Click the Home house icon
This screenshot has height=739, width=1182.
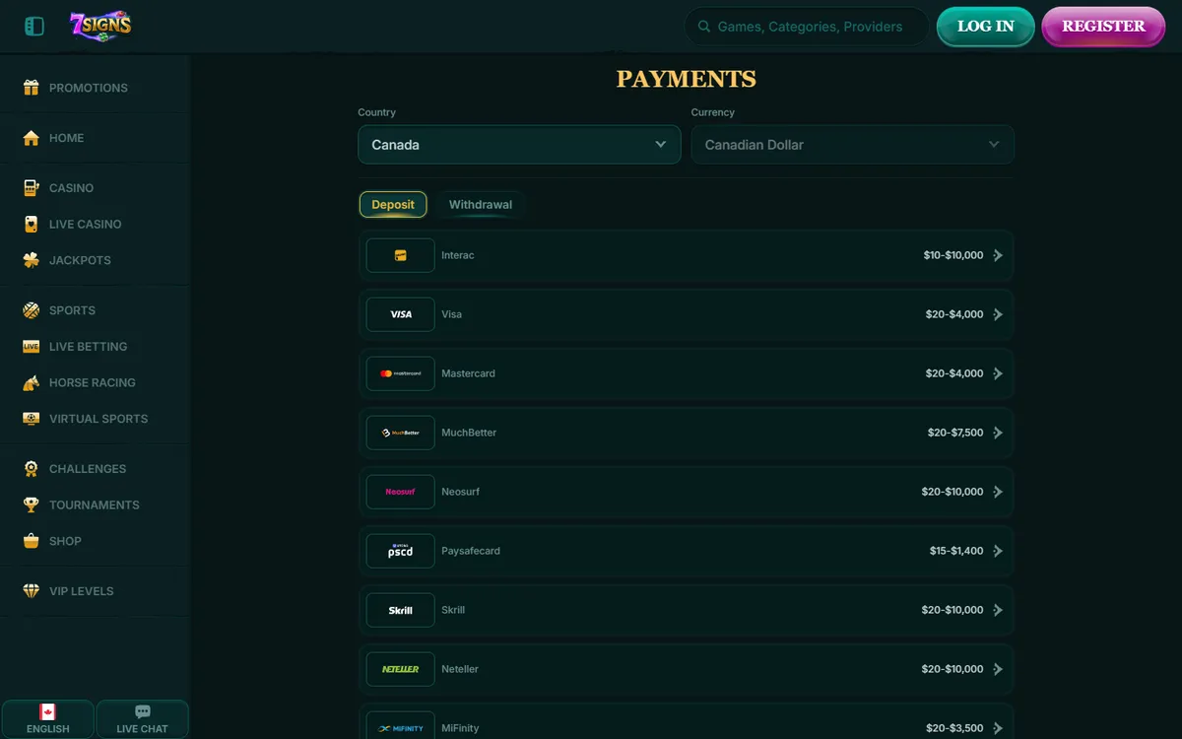[x=32, y=138]
